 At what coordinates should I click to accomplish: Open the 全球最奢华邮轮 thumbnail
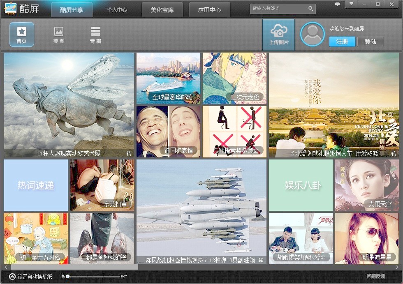168,79
